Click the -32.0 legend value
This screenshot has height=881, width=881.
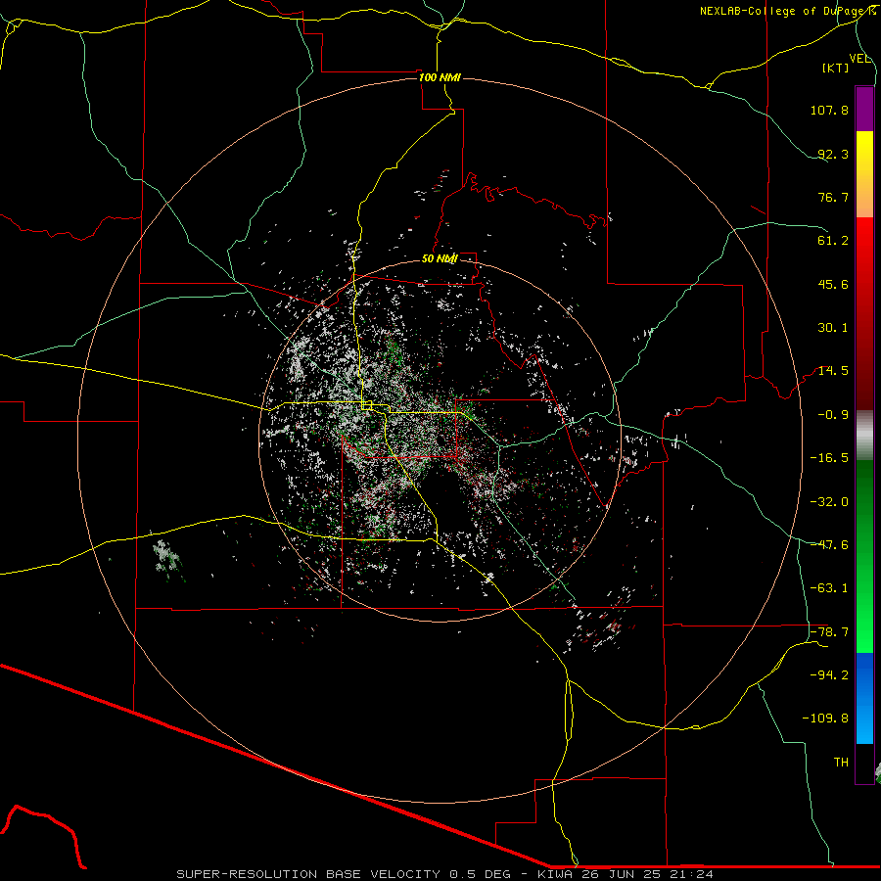coord(829,502)
